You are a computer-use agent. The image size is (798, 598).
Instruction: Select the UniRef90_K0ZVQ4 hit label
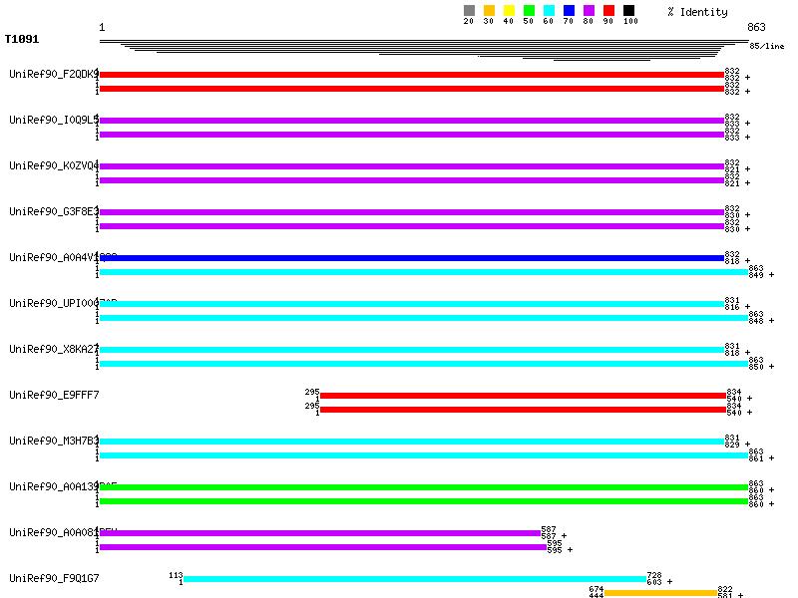[53, 166]
